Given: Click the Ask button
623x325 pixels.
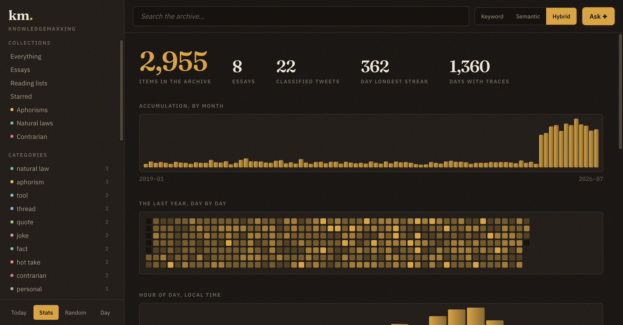Looking at the screenshot, I should (598, 16).
